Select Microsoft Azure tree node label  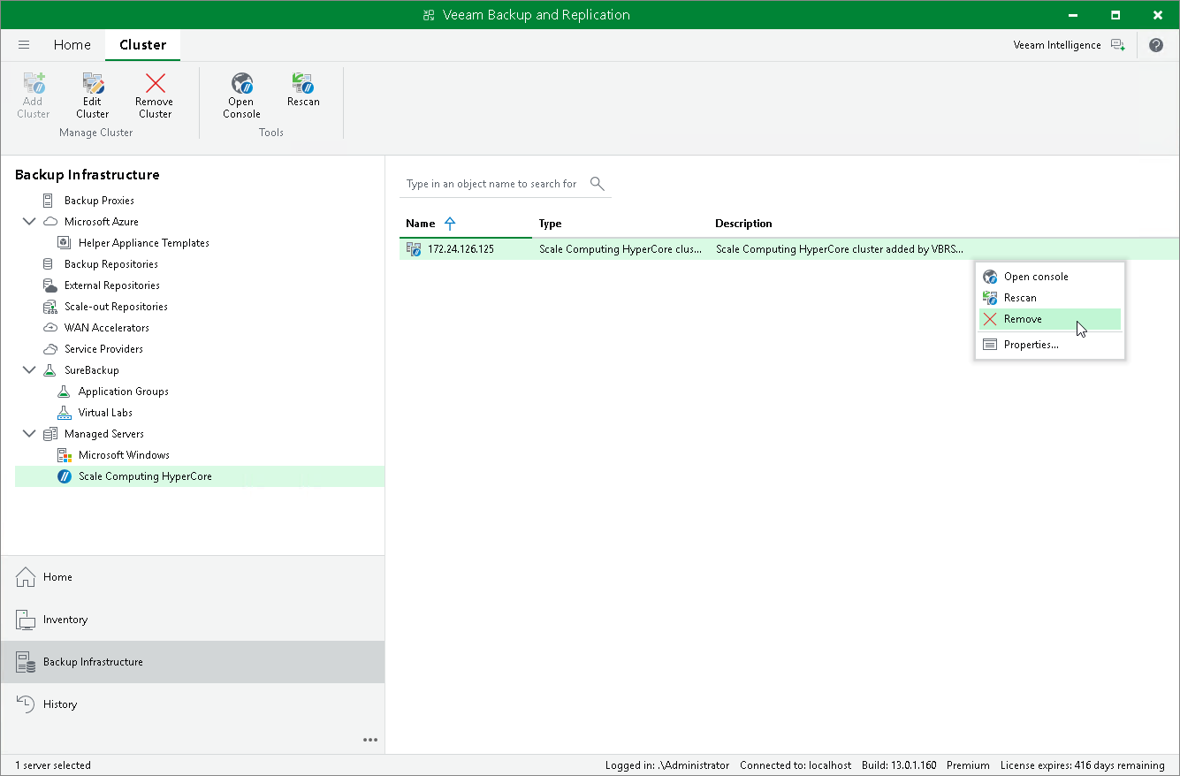(102, 222)
